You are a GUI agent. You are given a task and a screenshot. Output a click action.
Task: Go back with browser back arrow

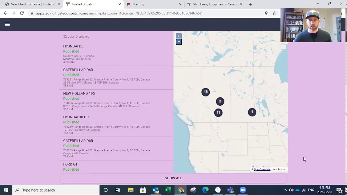pos(6,13)
